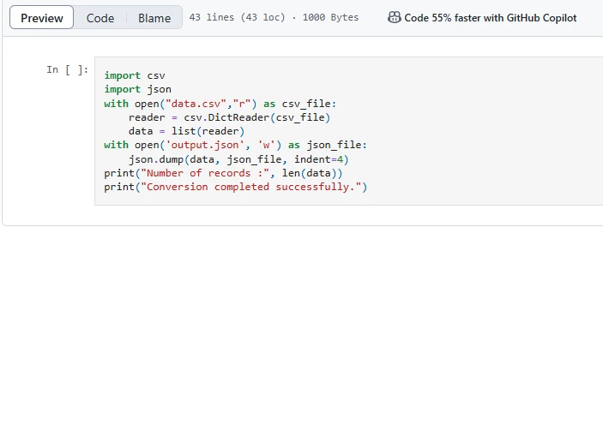Image resolution: width=603 pixels, height=436 pixels.
Task: Place cursor on the csv.DictReader line
Action: pos(229,117)
